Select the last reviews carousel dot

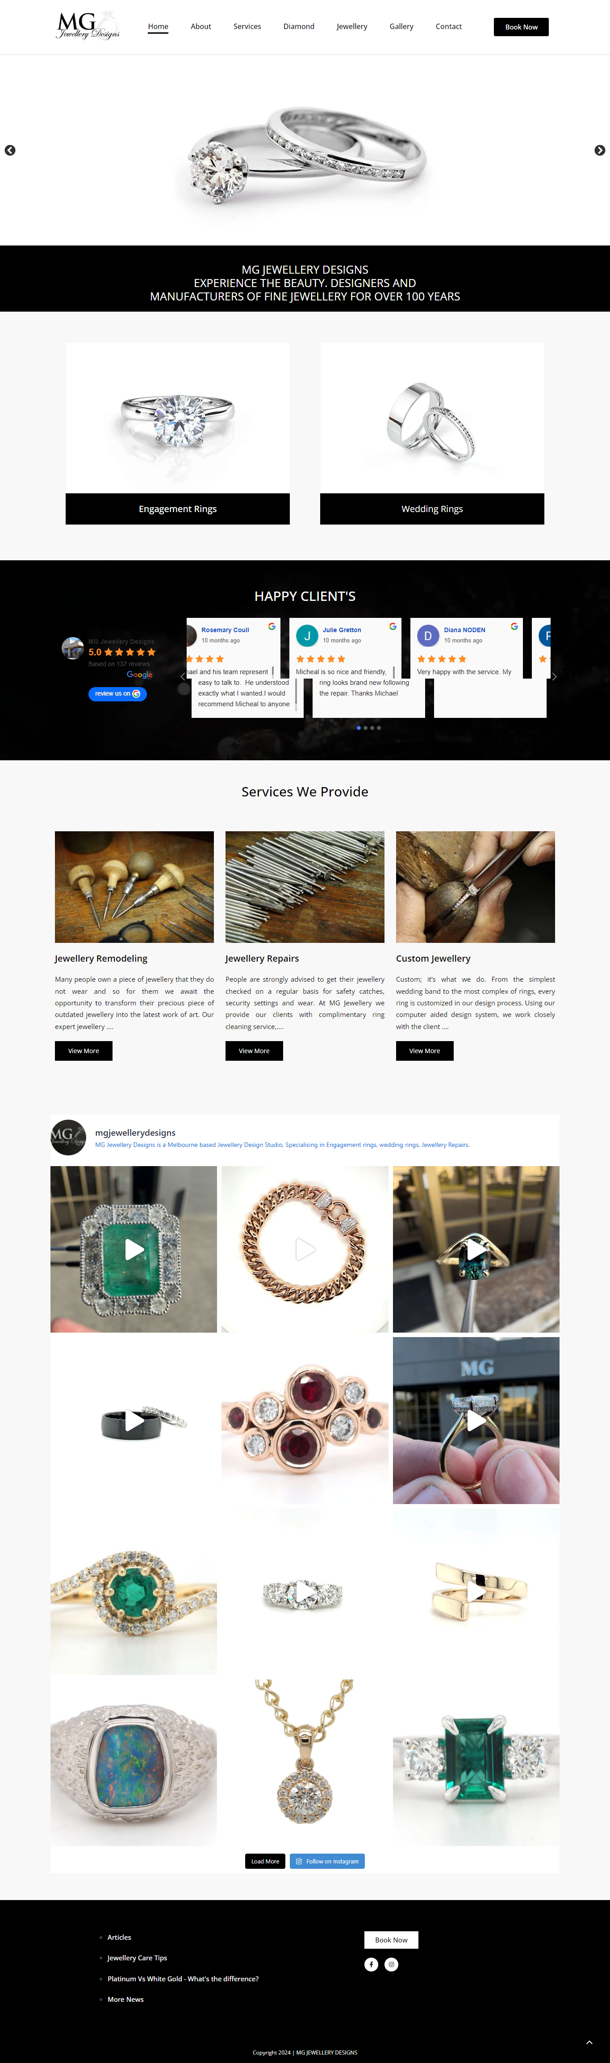click(379, 727)
